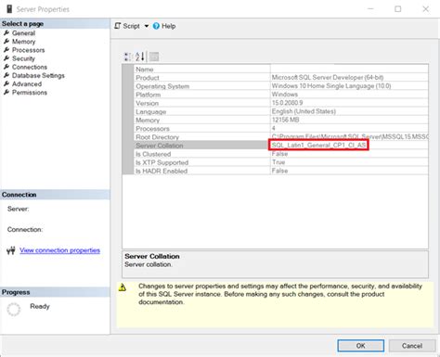Click the General page wrench icon
Viewport: 440px width, 357px height.
6,32
